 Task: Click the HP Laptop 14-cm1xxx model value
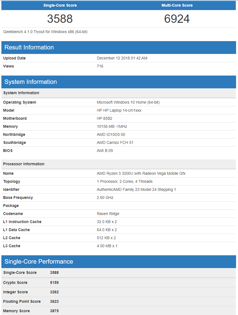(x=119, y=110)
